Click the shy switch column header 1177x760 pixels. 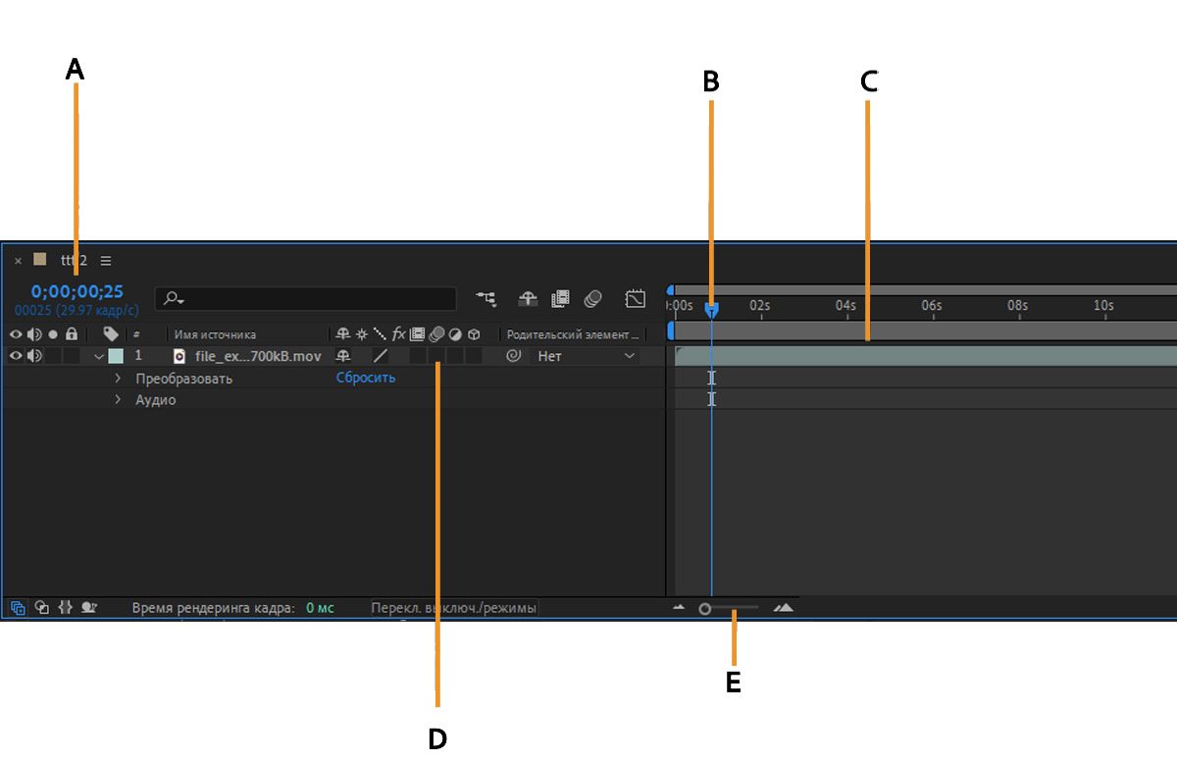(342, 334)
